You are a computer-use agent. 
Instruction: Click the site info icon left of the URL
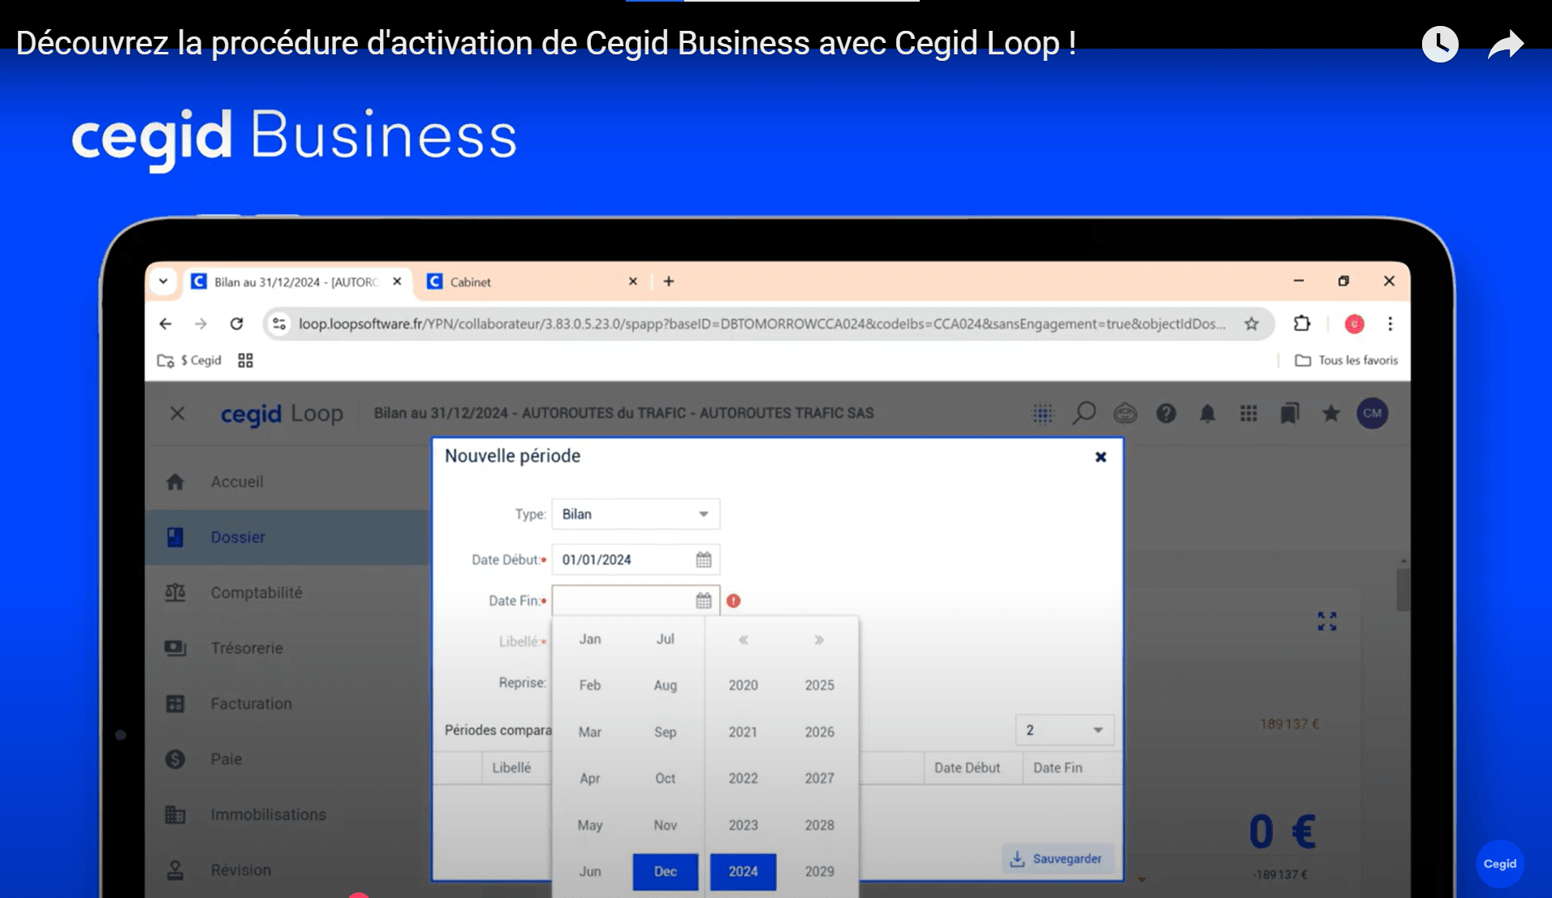coord(279,324)
